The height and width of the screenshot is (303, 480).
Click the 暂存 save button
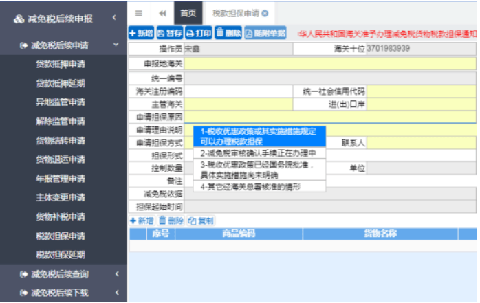coord(170,32)
